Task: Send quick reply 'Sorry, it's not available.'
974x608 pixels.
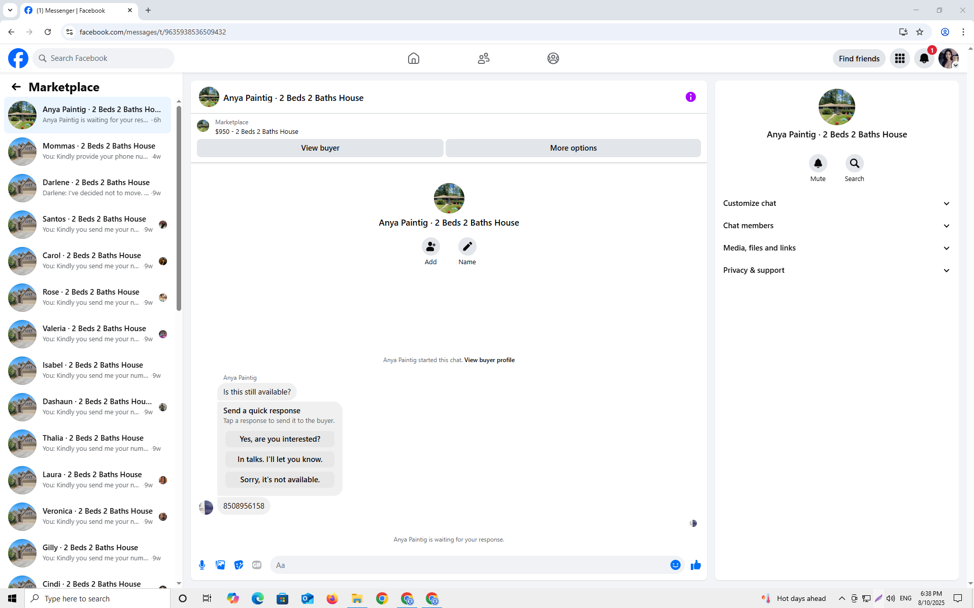Action: (x=280, y=480)
